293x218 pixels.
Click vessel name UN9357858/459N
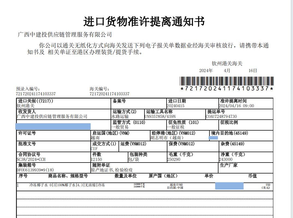pyautogui.click(x=160, y=116)
